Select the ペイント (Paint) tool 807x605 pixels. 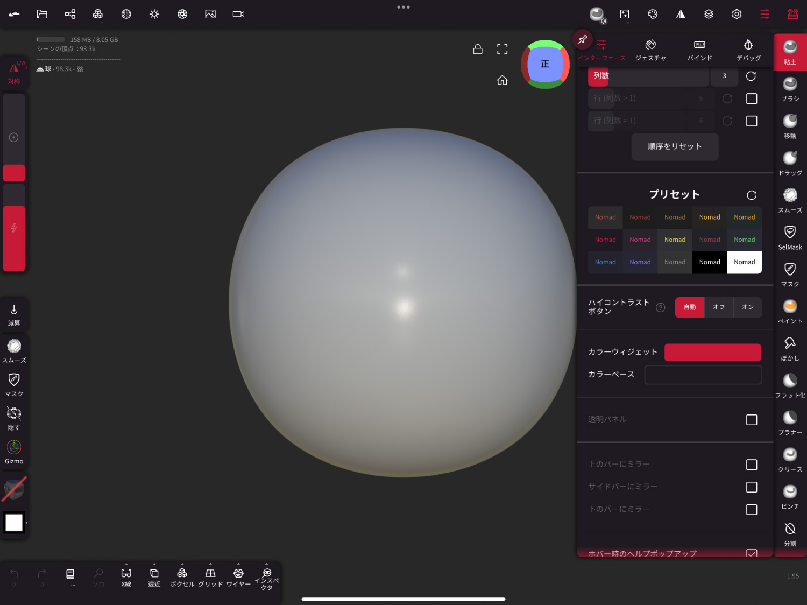(790, 312)
